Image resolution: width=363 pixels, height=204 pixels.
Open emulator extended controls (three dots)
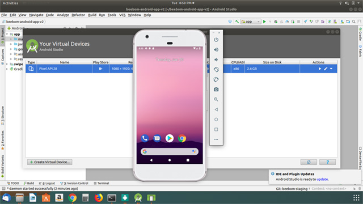point(216,139)
